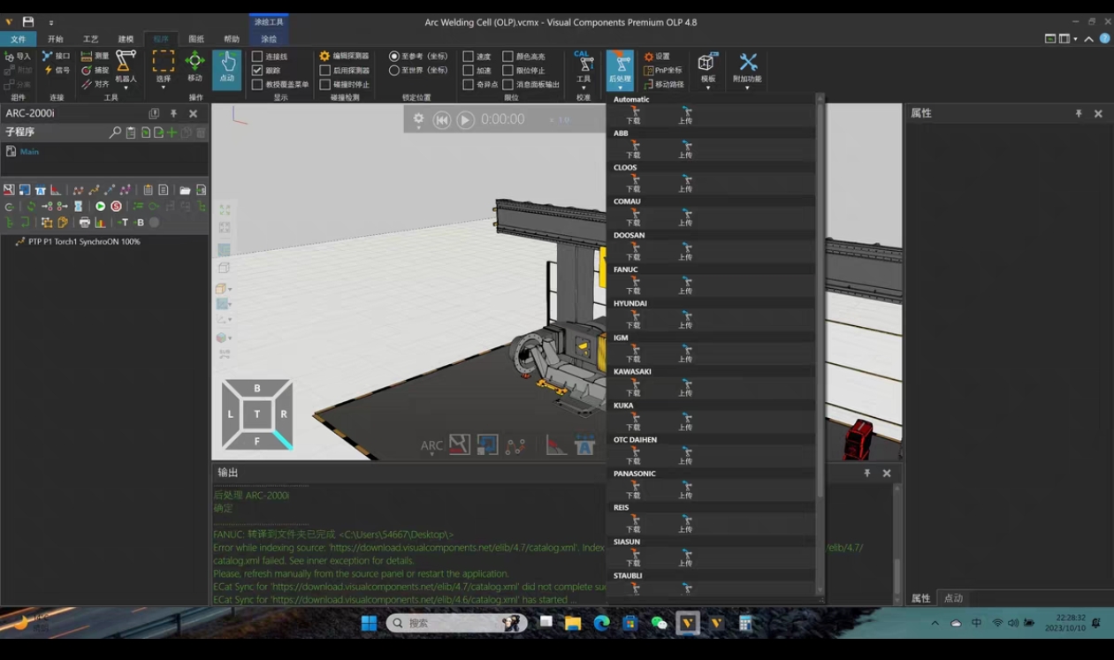Select the 至世界 (坐标) radio button
The width and height of the screenshot is (1114, 660).
pos(394,71)
